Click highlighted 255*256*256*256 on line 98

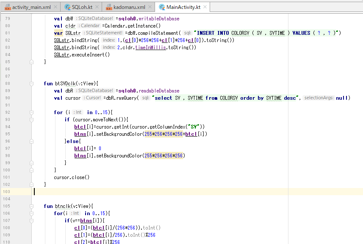[163, 156]
